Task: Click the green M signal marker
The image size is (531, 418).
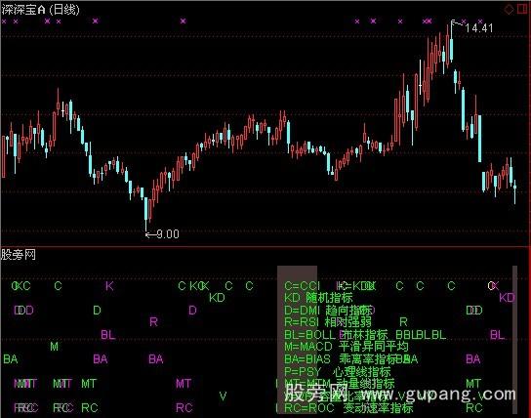Action: coord(55,347)
